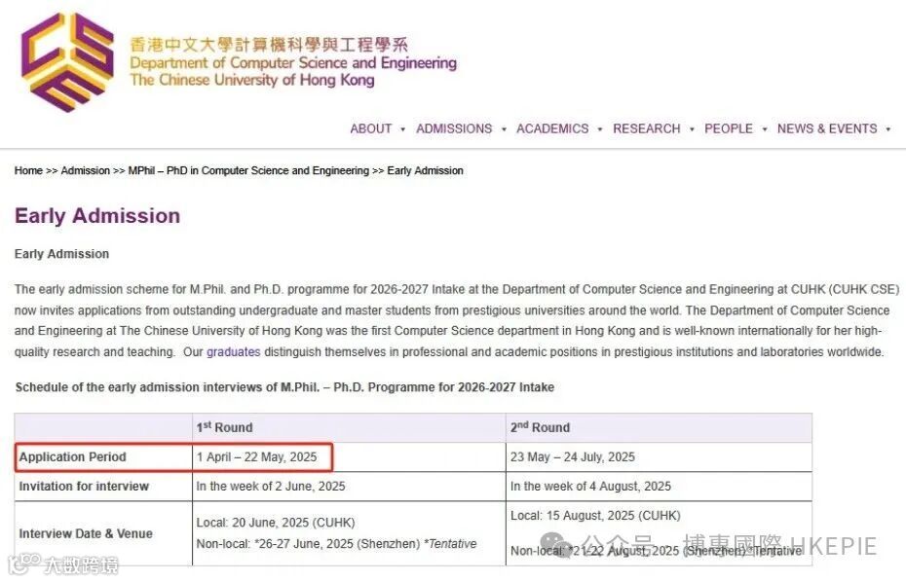The height and width of the screenshot is (582, 906).
Task: Open the ACADEMICS menu
Action: click(552, 128)
